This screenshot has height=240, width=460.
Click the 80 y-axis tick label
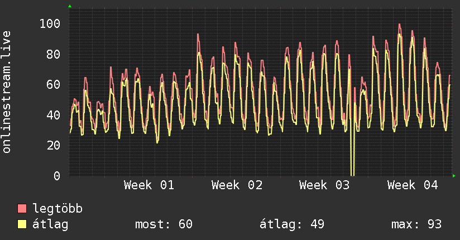53,54
